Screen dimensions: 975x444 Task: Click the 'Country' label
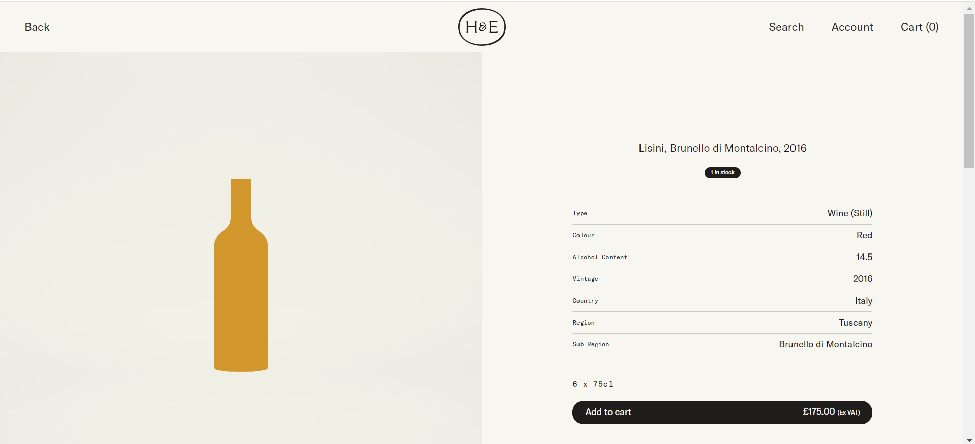(x=585, y=301)
